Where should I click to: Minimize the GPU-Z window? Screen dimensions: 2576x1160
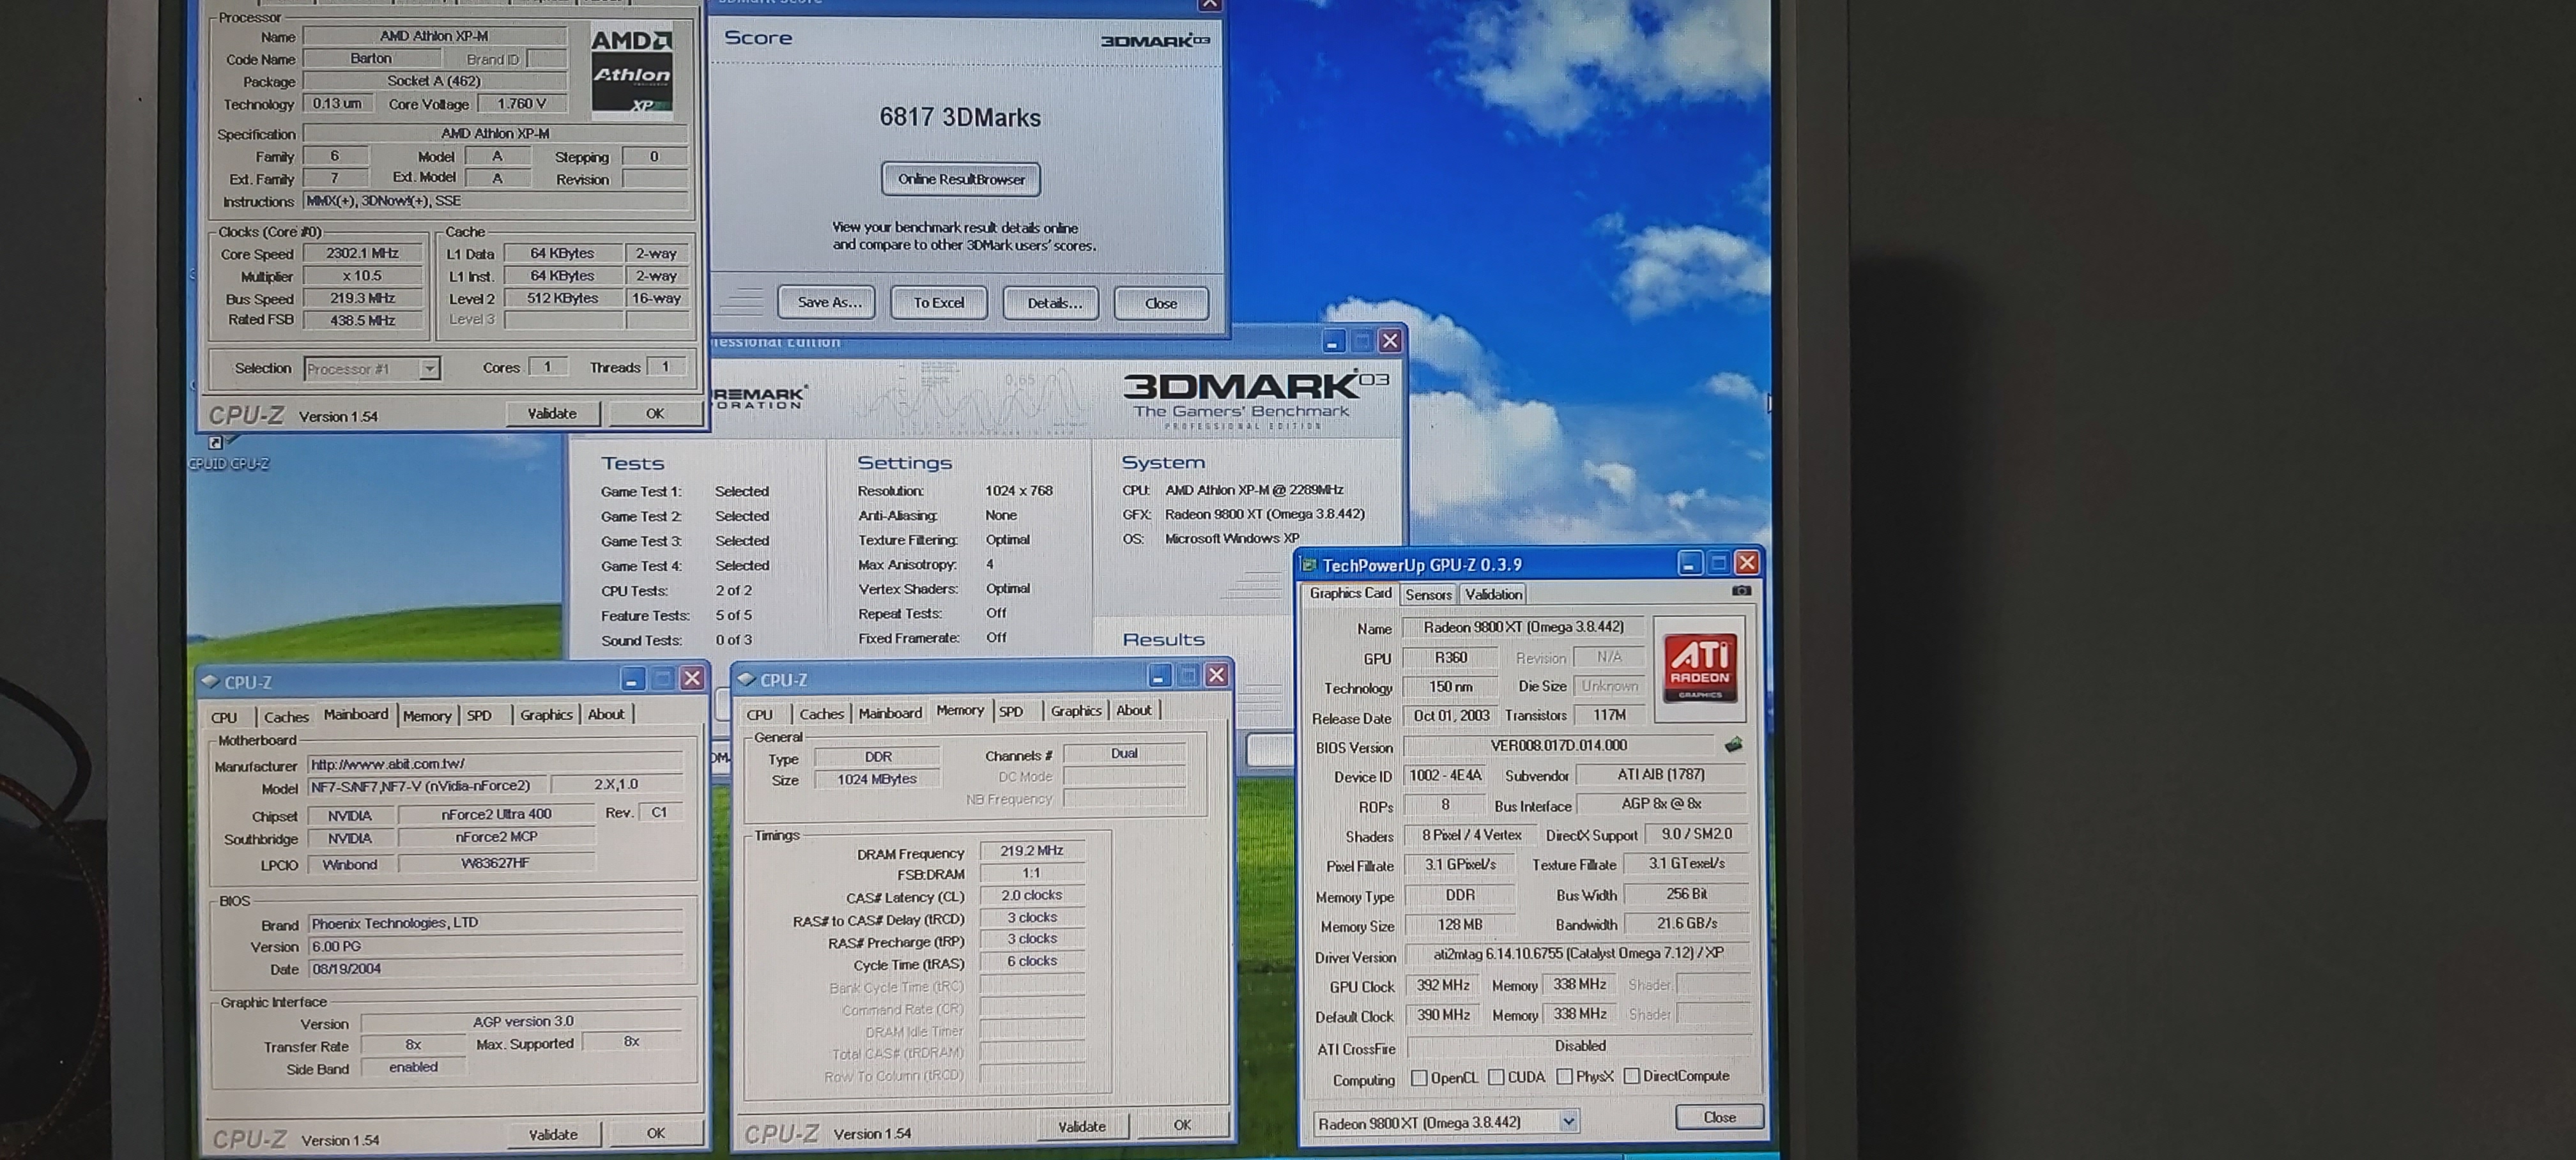(1689, 564)
